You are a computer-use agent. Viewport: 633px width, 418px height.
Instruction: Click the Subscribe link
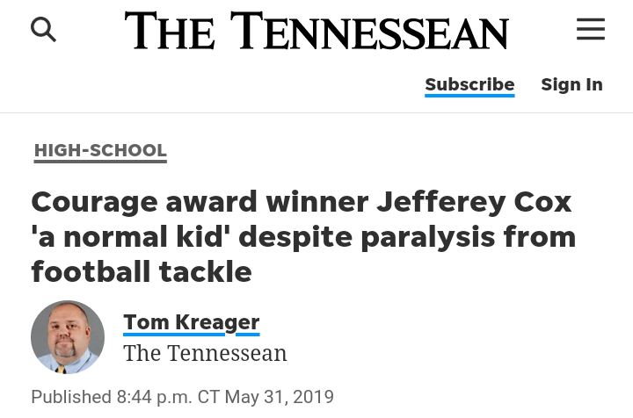click(x=469, y=84)
